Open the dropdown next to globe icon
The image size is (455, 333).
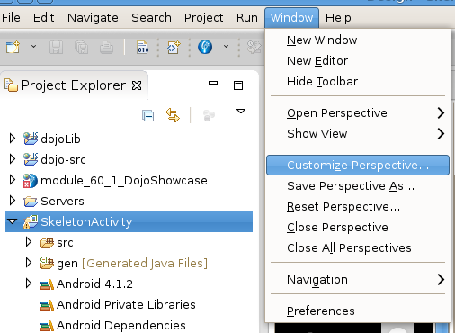pyautogui.click(x=226, y=47)
